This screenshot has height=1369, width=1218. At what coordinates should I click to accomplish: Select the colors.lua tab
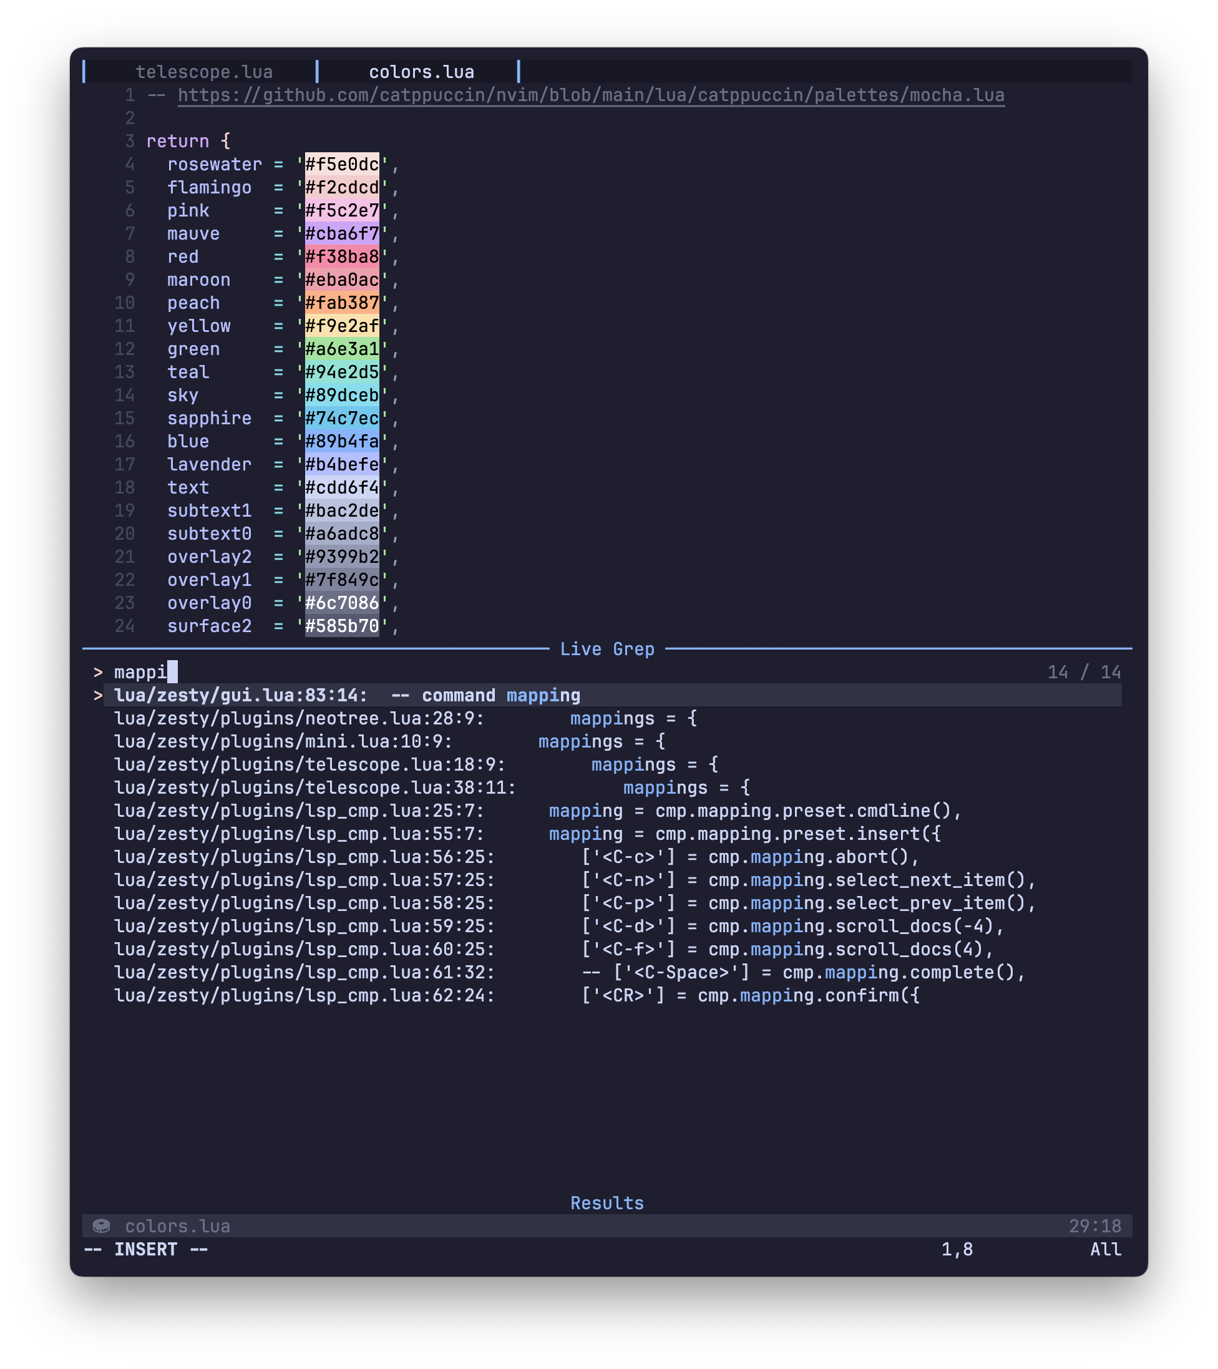click(421, 72)
